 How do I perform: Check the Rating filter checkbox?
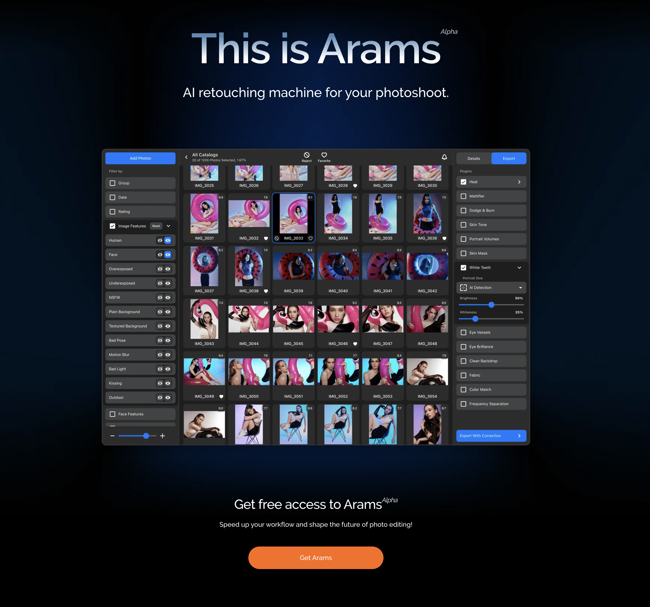(x=112, y=212)
